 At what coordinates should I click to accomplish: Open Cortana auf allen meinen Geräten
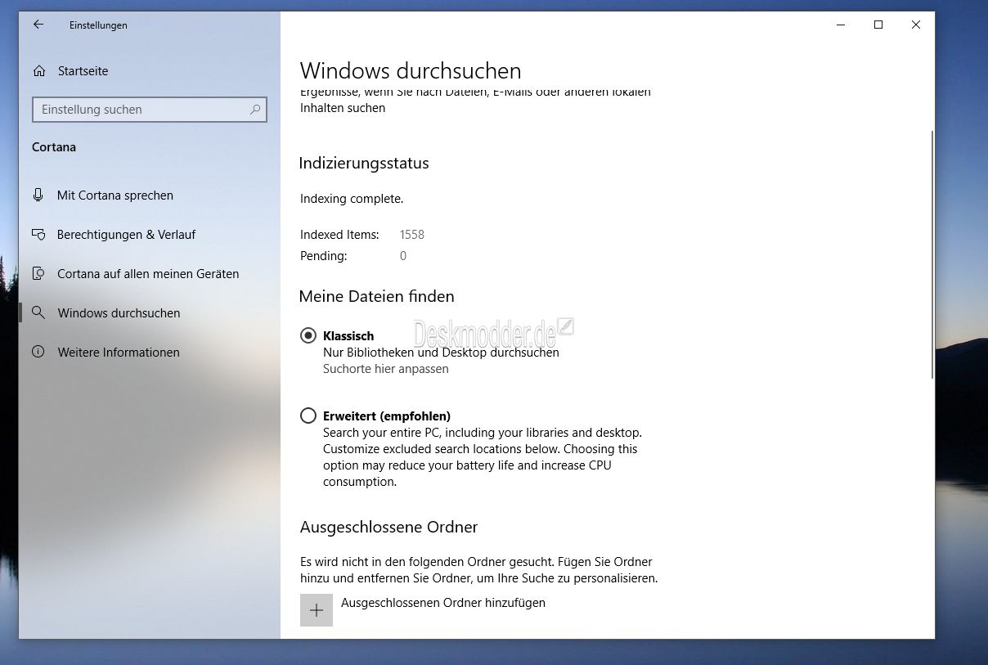coord(150,273)
